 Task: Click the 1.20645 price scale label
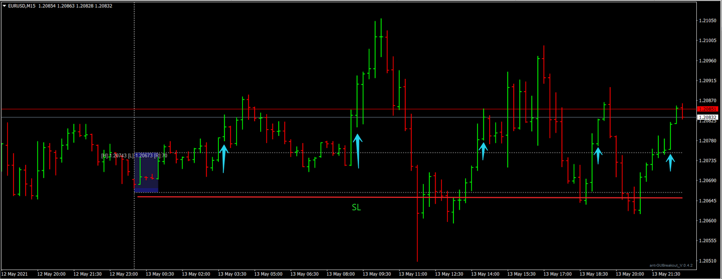(x=708, y=200)
